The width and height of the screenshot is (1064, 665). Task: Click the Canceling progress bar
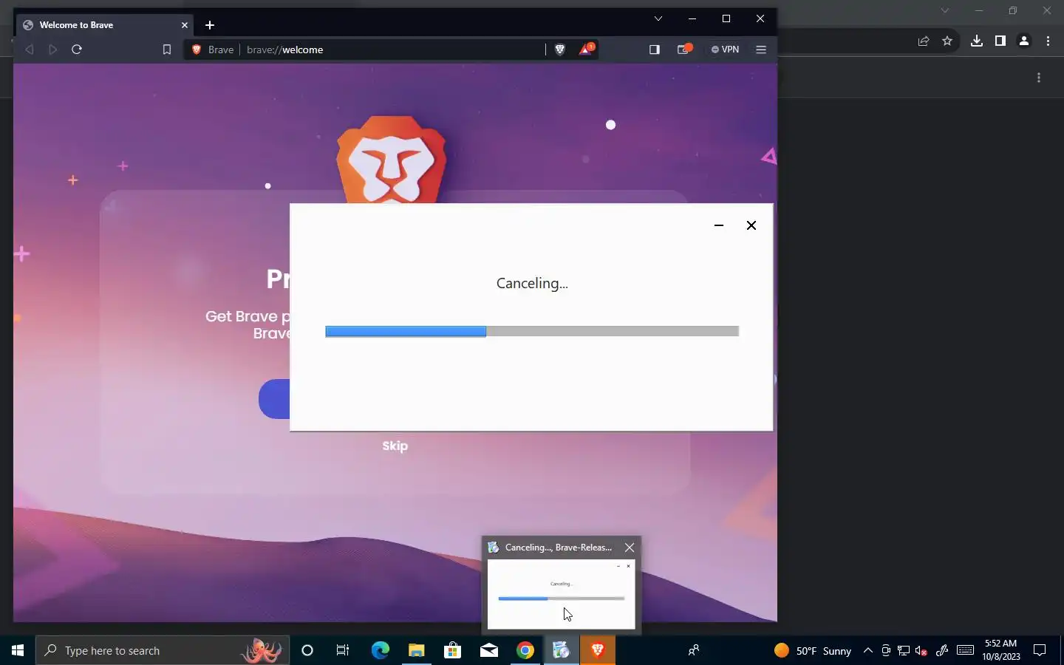click(532, 332)
